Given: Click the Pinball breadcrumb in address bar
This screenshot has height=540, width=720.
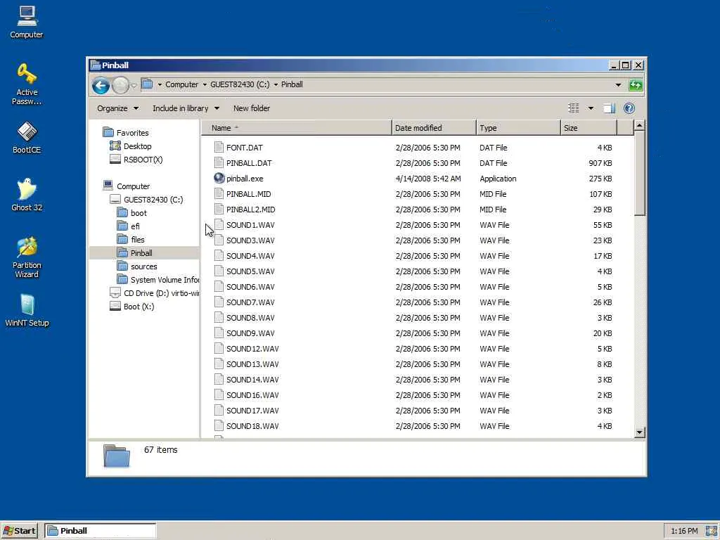Looking at the screenshot, I should point(292,84).
